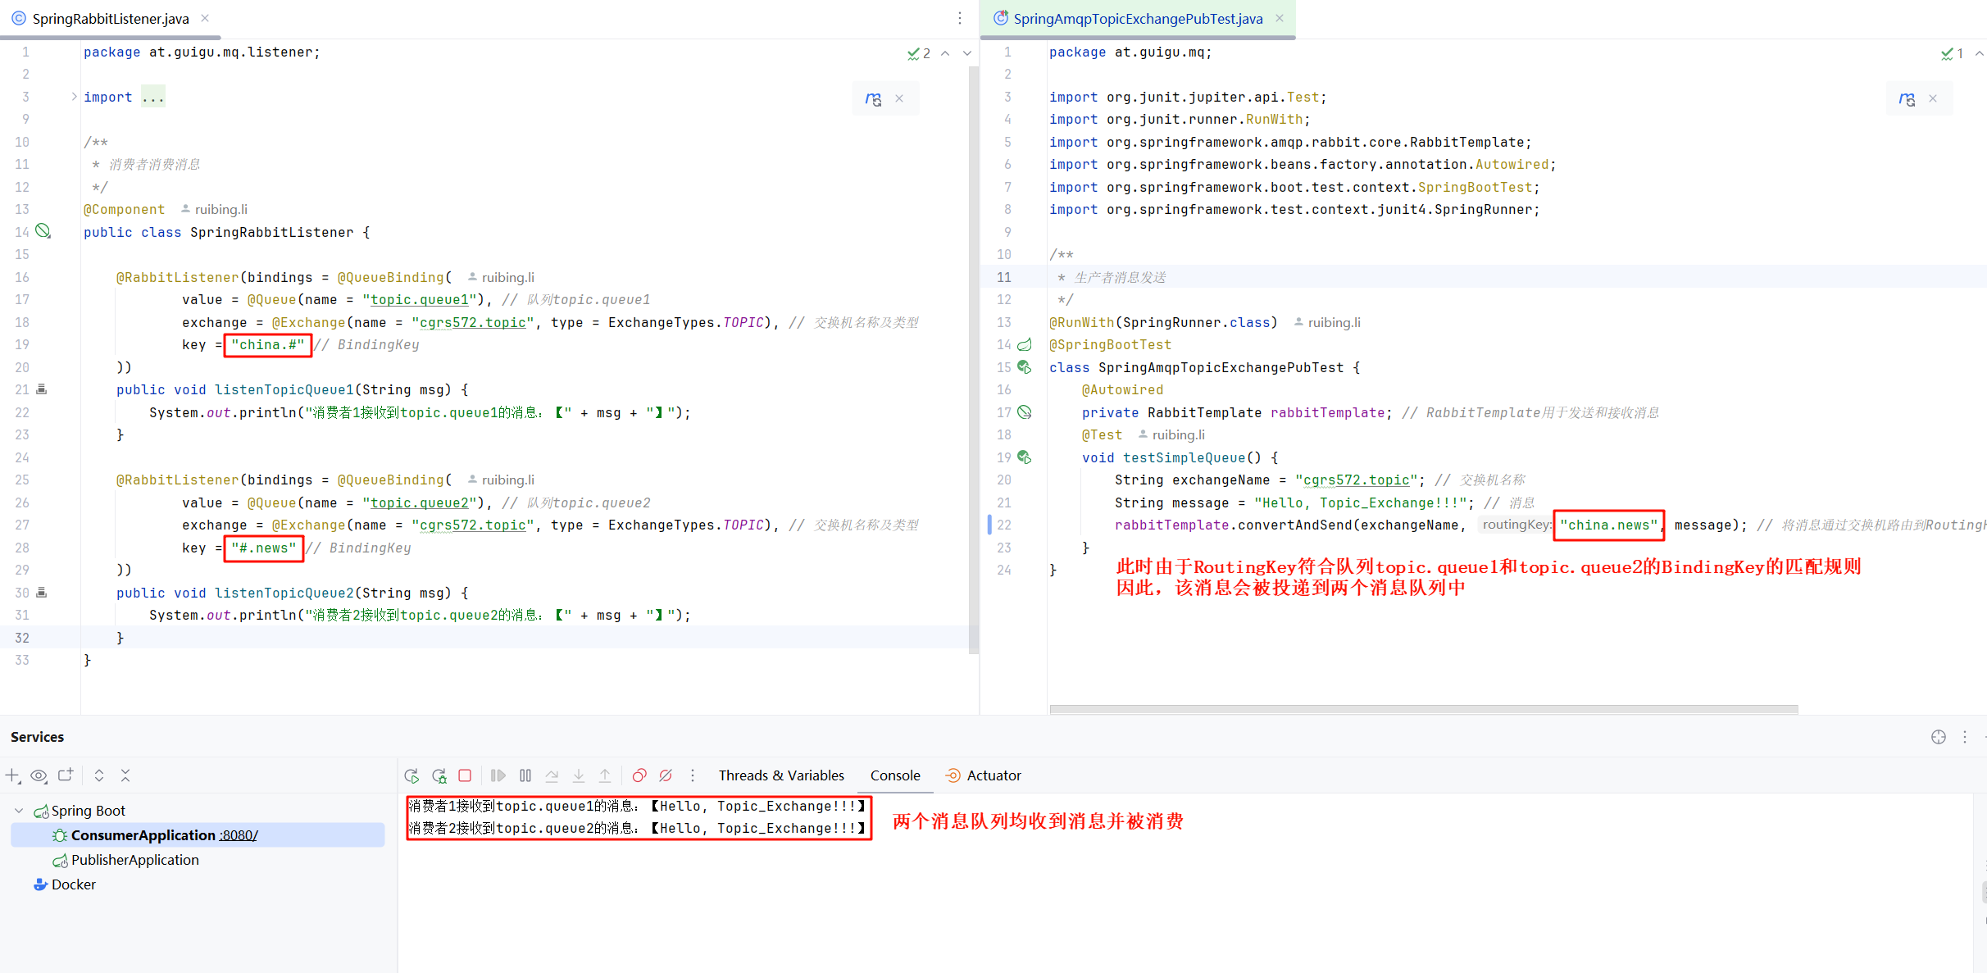Stop the running ConsumerApplication service
The height and width of the screenshot is (973, 1987).
point(465,775)
